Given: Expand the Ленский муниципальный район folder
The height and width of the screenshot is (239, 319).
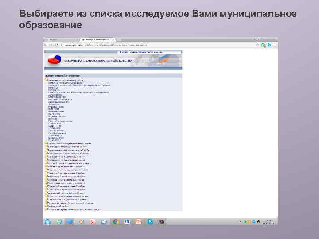Looking at the screenshot, I should pos(46,166).
